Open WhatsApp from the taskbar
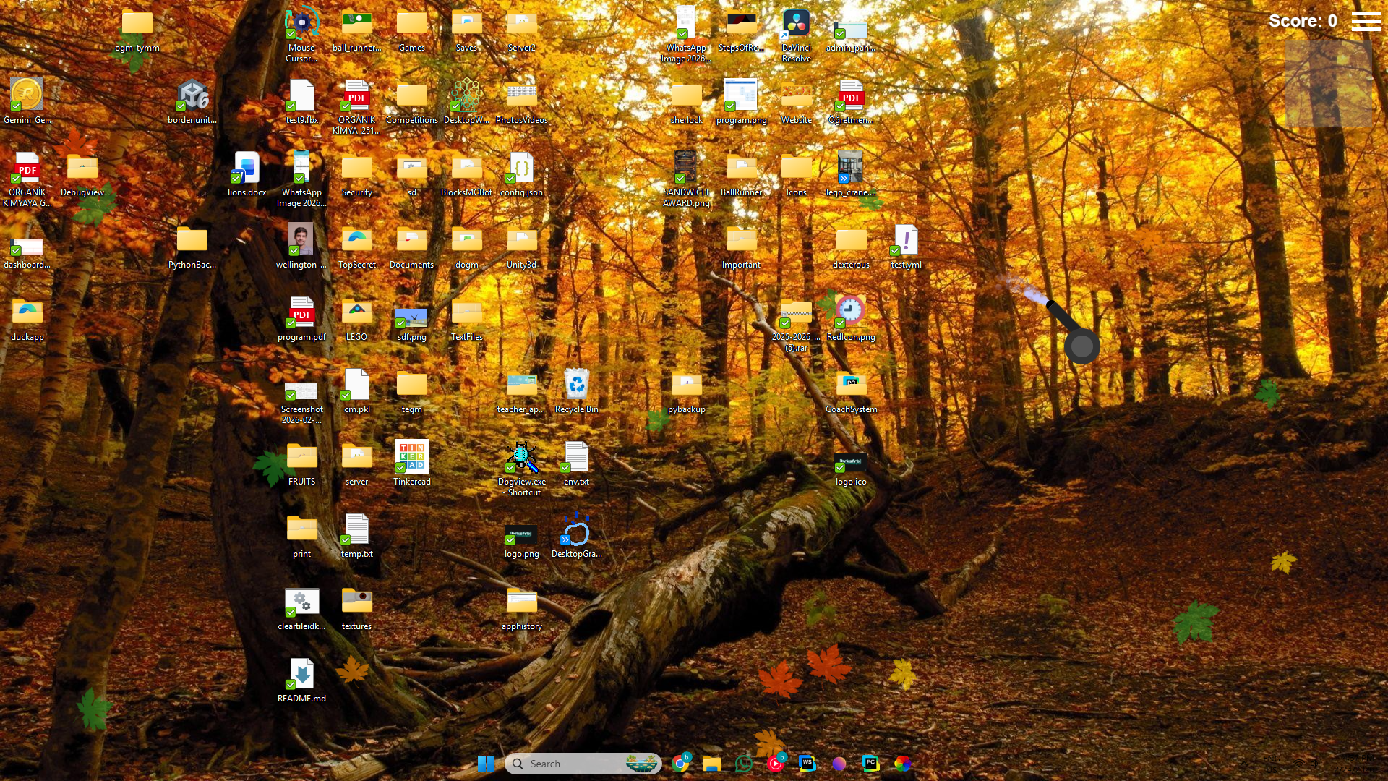This screenshot has width=1388, height=781. 744,764
